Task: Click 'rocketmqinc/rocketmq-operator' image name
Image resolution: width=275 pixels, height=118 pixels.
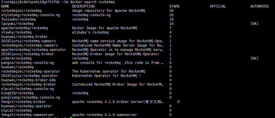Action: [x=30, y=71]
